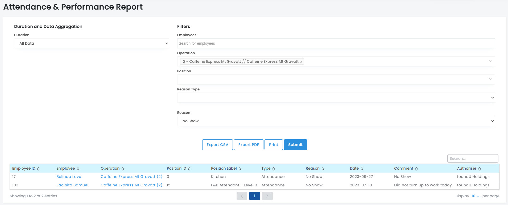508x205 pixels.
Task: Expand the Position filter dropdown
Action: (336, 80)
